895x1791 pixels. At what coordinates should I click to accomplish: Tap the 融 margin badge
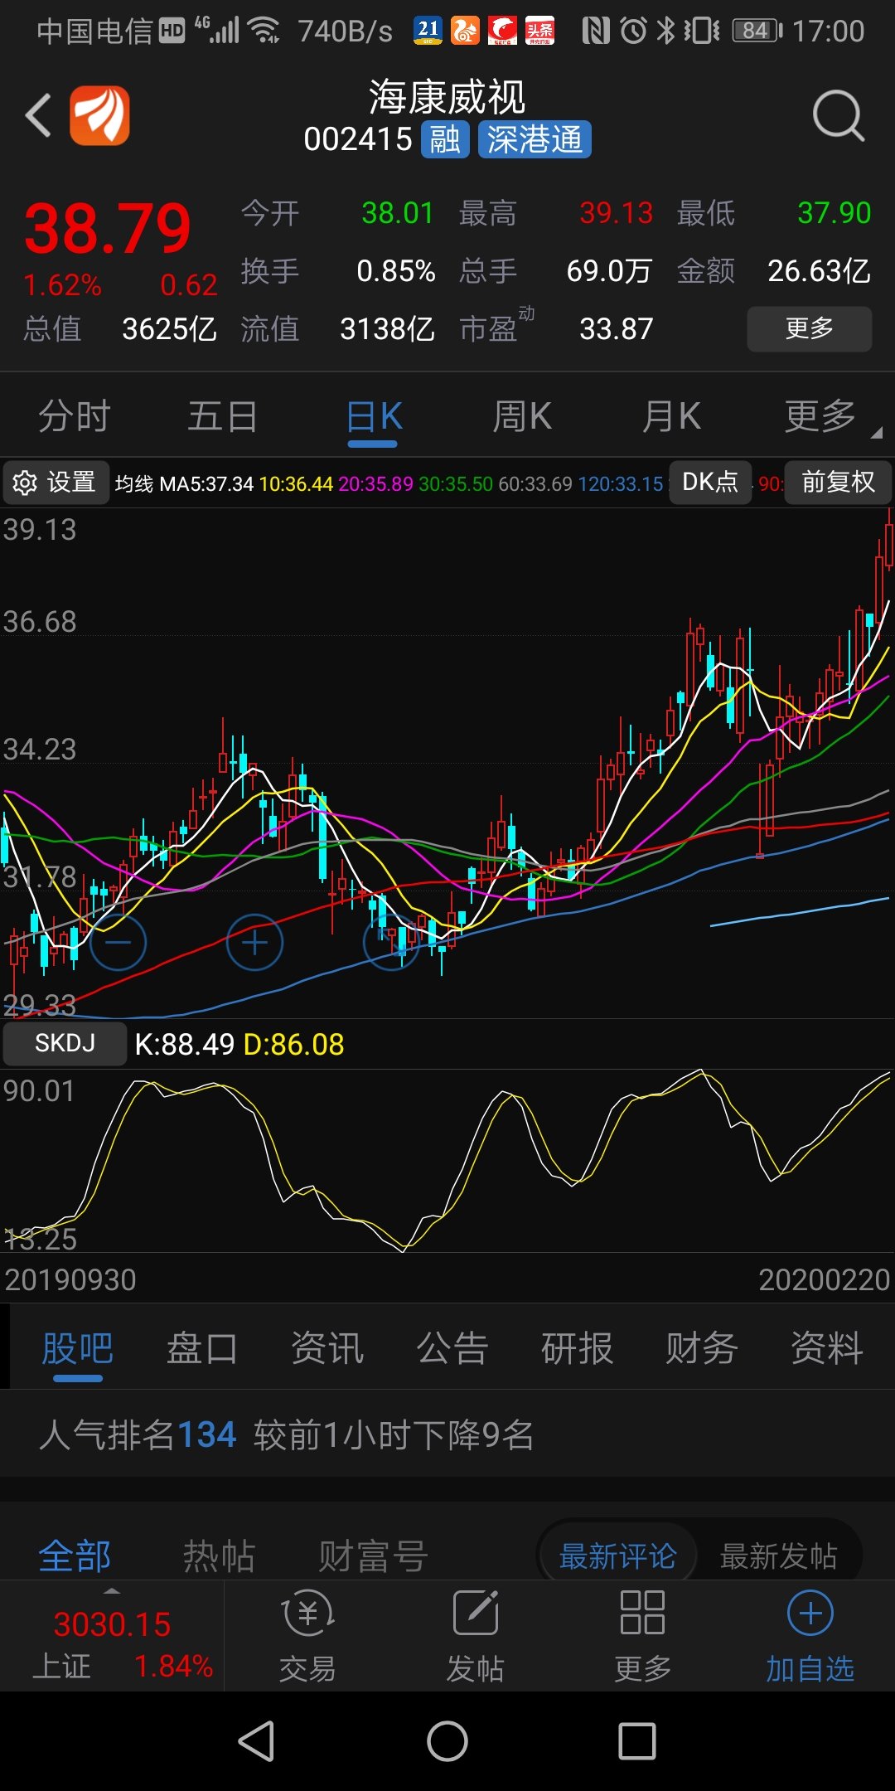446,139
